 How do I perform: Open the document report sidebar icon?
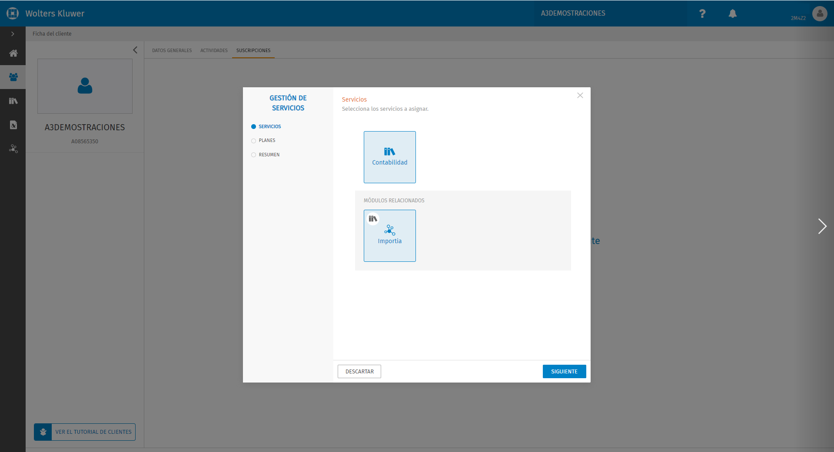pyautogui.click(x=13, y=125)
